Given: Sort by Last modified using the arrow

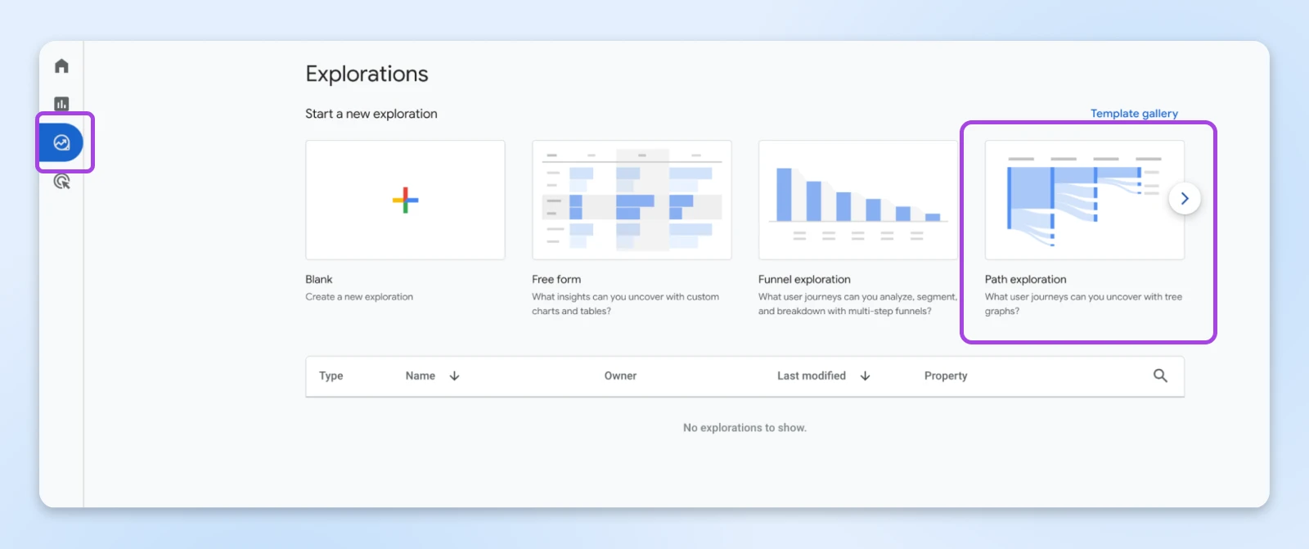Looking at the screenshot, I should tap(865, 376).
